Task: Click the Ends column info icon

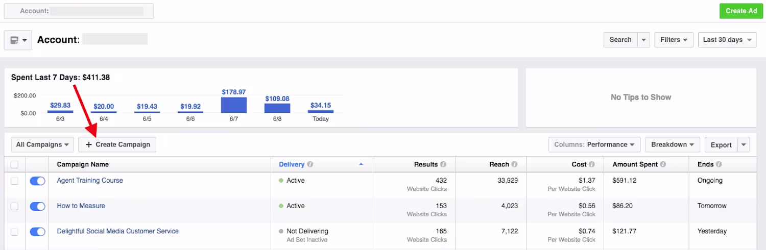Action: pos(719,164)
